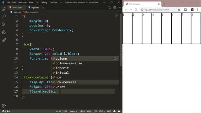The width and height of the screenshot is (201, 113).
Task: Open the Extensions view
Action: 4,40
